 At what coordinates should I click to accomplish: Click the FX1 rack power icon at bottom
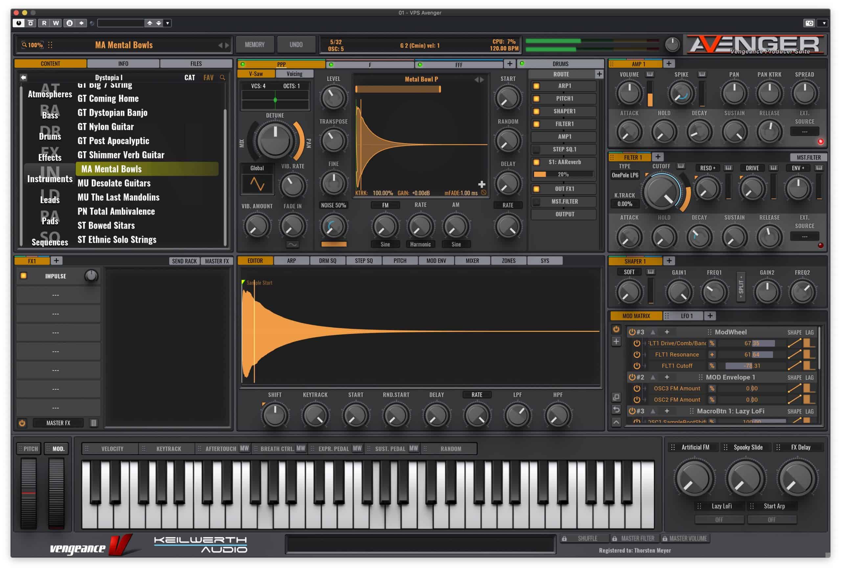pyautogui.click(x=22, y=423)
